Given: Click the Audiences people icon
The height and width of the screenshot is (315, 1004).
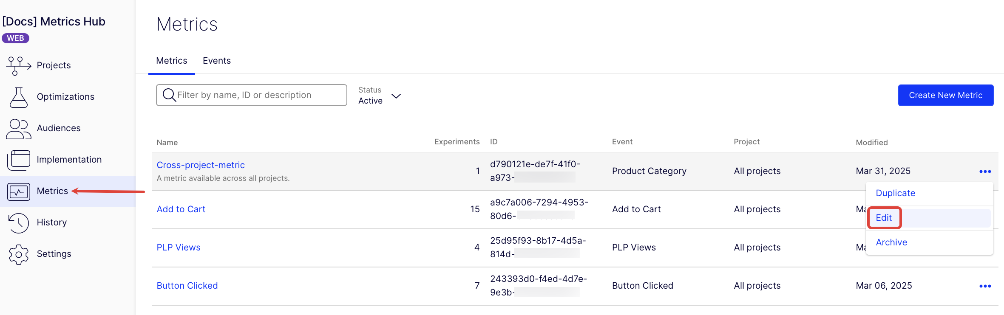Looking at the screenshot, I should [19, 129].
